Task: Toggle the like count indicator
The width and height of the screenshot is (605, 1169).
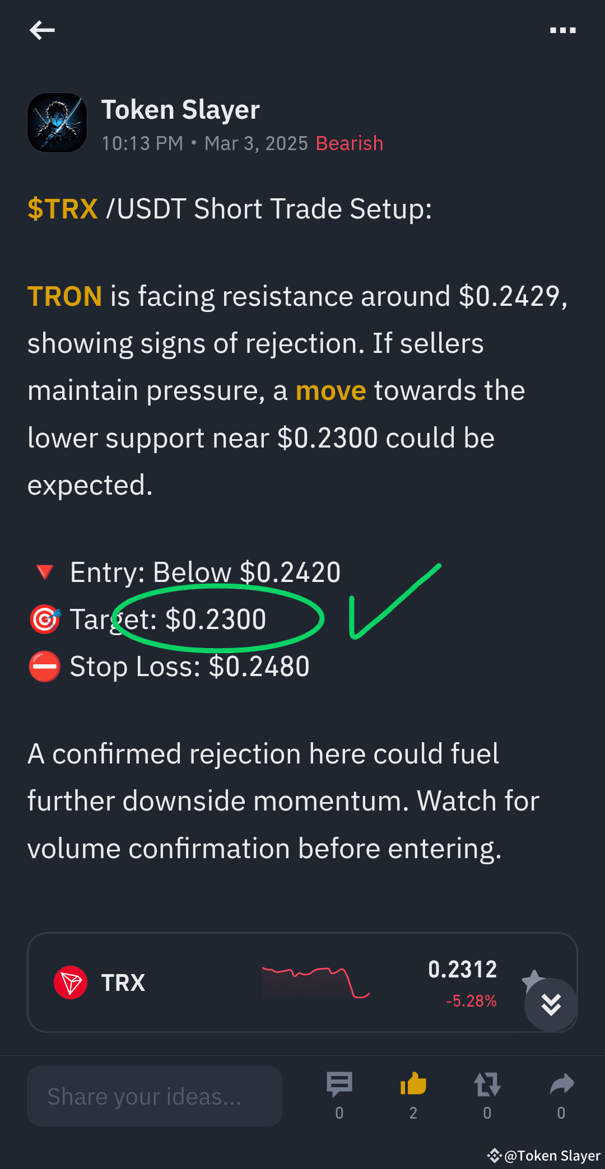Action: pyautogui.click(x=413, y=1112)
